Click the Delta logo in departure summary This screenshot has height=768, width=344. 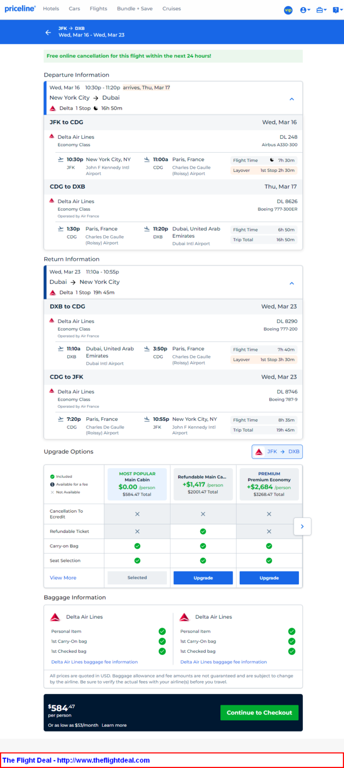[53, 109]
